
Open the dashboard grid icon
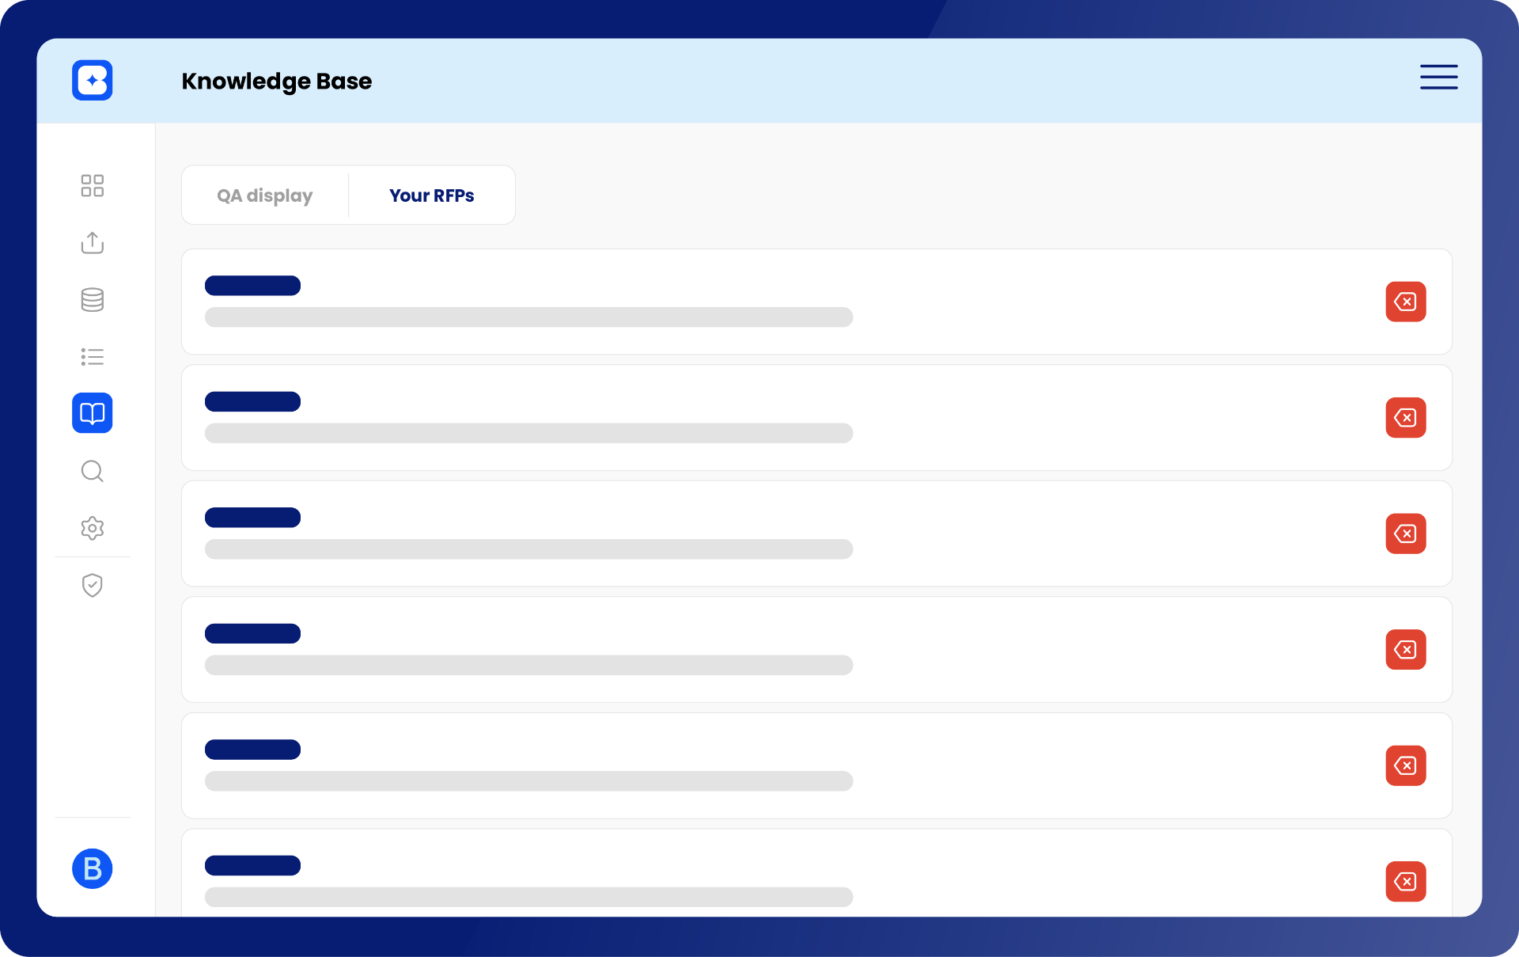(92, 185)
